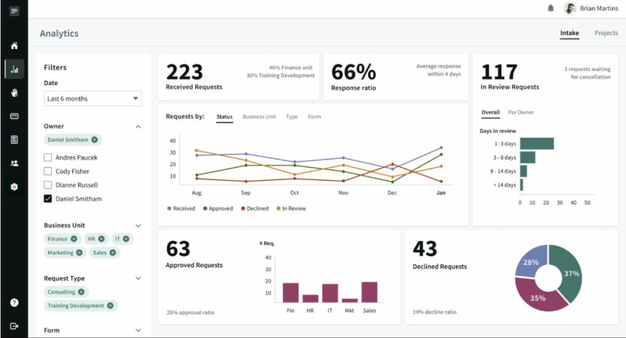
Task: Open the hand icon in sidebar
Action: (x=14, y=93)
